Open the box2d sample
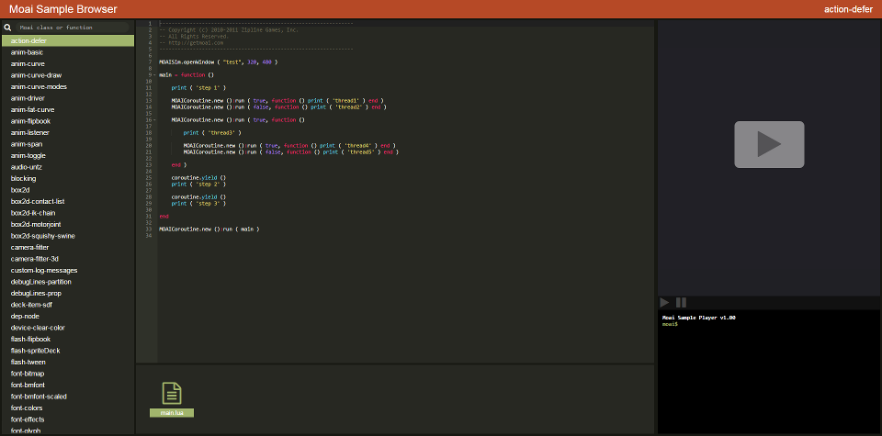Viewport: 882px width, 436px height. point(68,190)
